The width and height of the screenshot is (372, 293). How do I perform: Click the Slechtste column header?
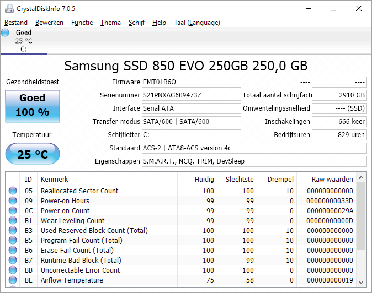coord(237,180)
